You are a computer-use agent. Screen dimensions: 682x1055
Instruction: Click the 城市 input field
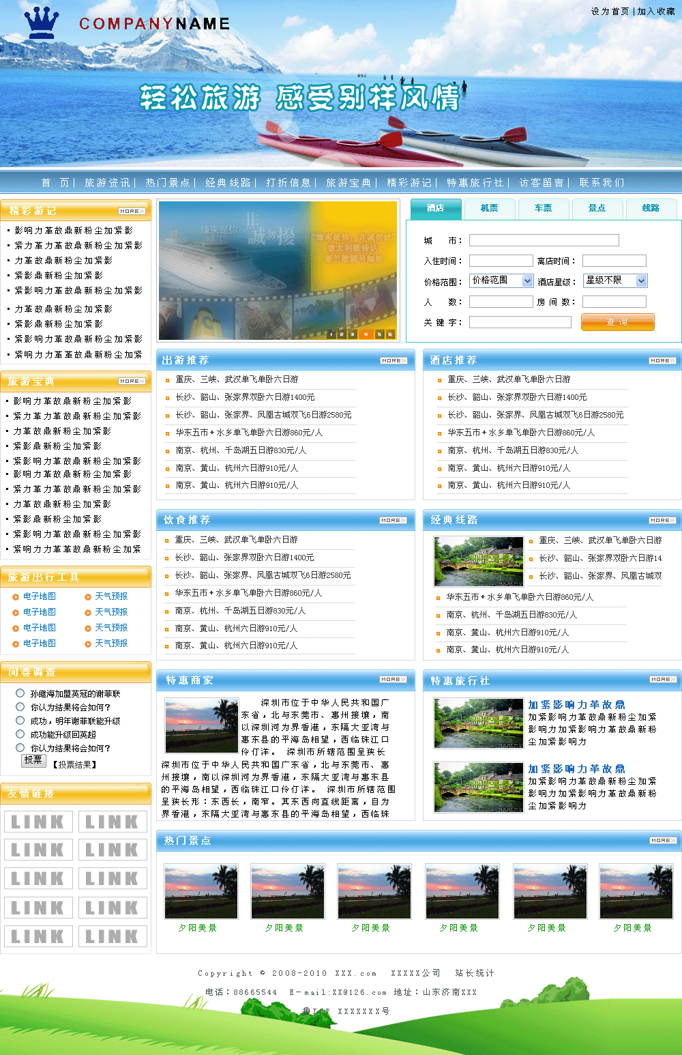point(544,240)
